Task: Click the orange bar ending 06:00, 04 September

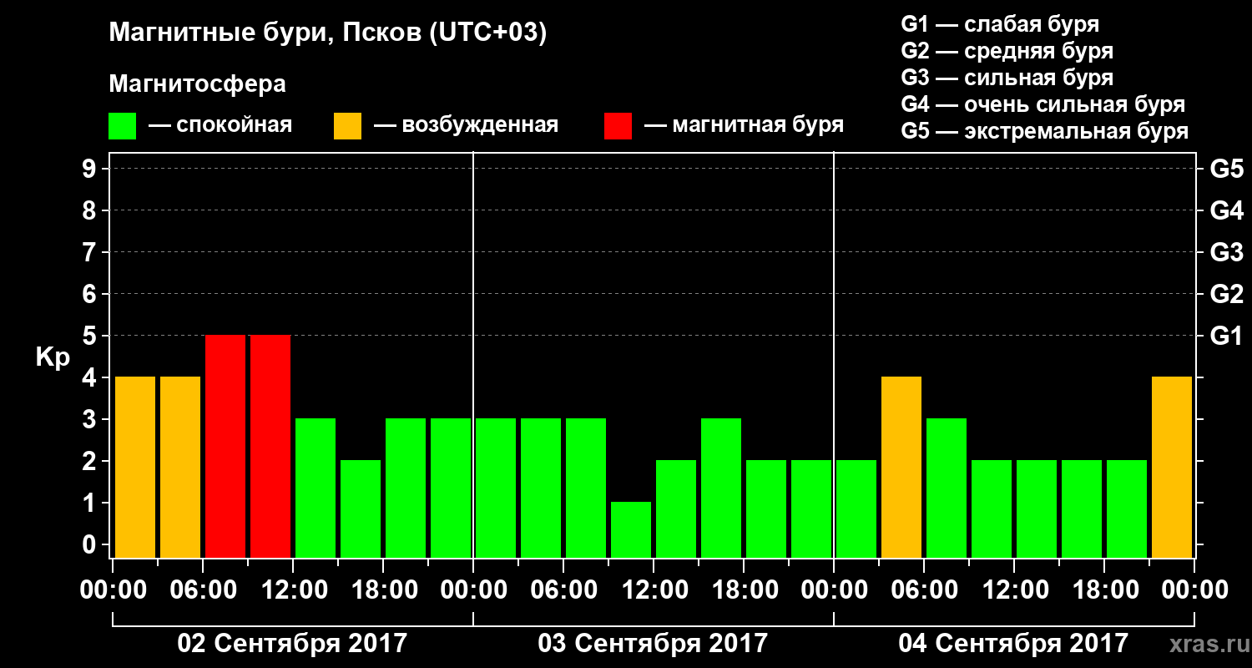Action: 901,467
